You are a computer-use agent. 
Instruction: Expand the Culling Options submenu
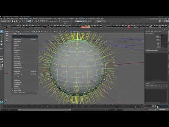pos(25,41)
